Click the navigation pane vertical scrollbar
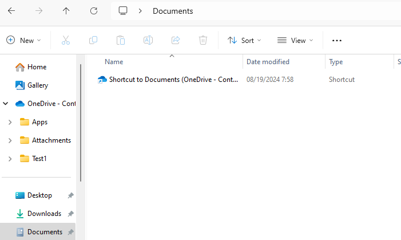The height and width of the screenshot is (240, 401). [81, 123]
